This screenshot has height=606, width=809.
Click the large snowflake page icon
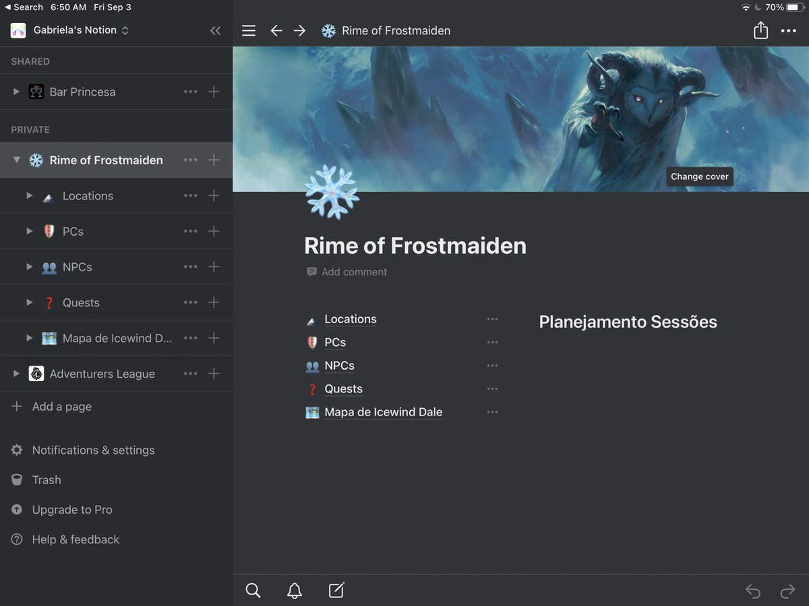pos(332,192)
